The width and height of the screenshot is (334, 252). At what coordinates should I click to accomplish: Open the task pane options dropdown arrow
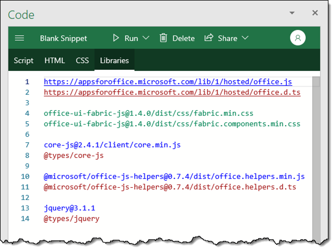292,13
